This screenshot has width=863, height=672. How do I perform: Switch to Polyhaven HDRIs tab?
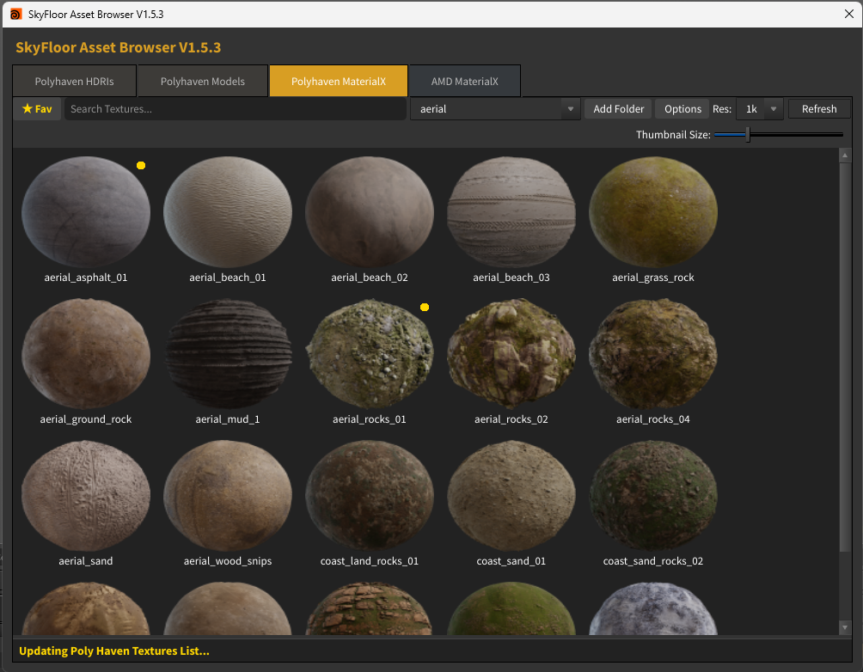(x=74, y=82)
